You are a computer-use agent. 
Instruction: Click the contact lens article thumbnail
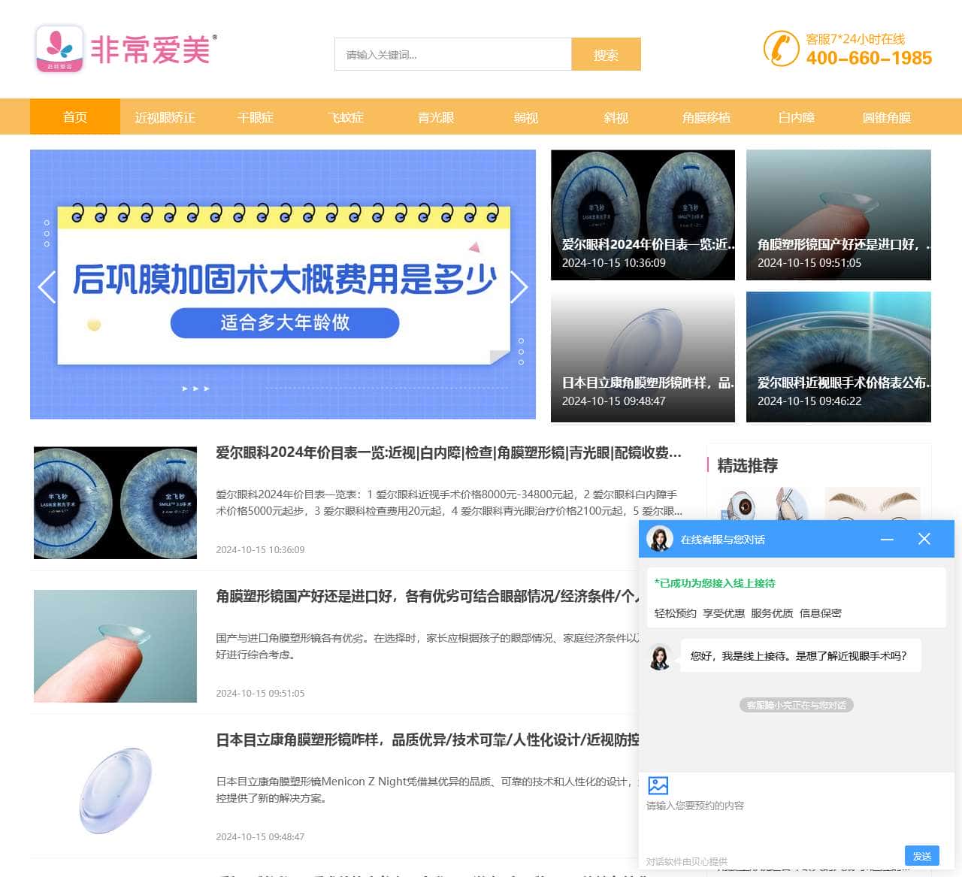(114, 646)
